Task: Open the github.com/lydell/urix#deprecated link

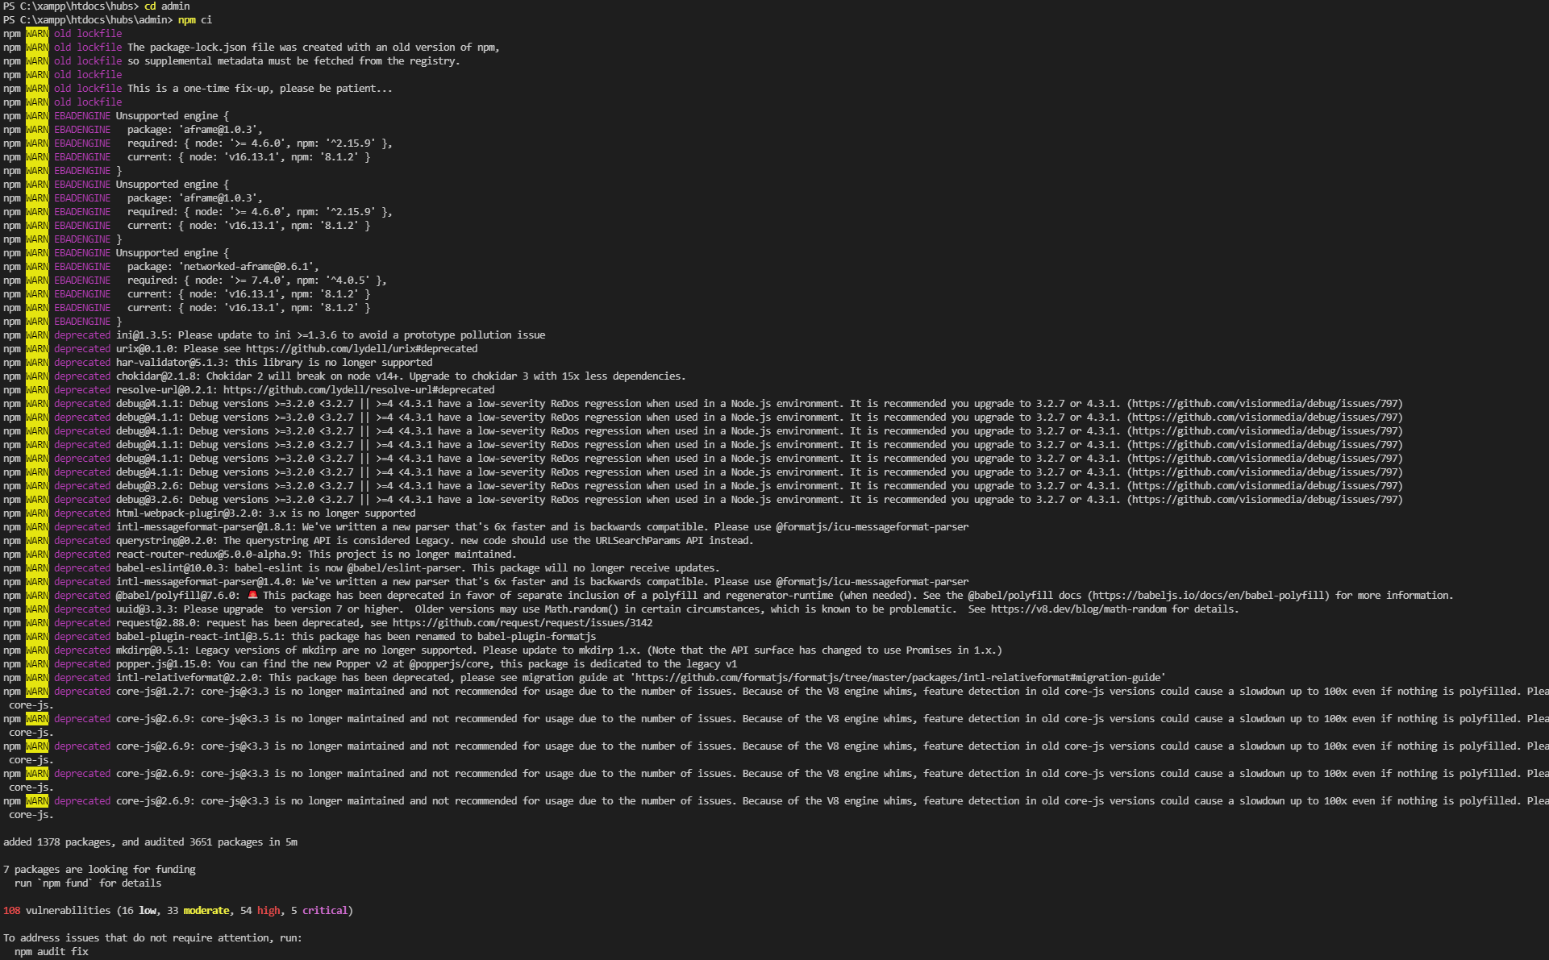Action: pos(361,349)
